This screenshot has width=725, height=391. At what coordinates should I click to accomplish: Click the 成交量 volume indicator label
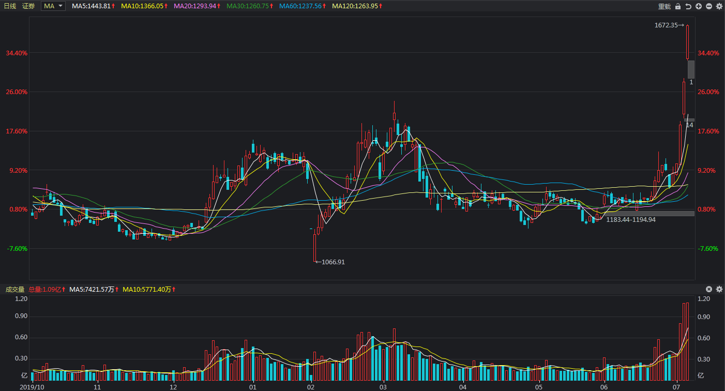tap(15, 289)
